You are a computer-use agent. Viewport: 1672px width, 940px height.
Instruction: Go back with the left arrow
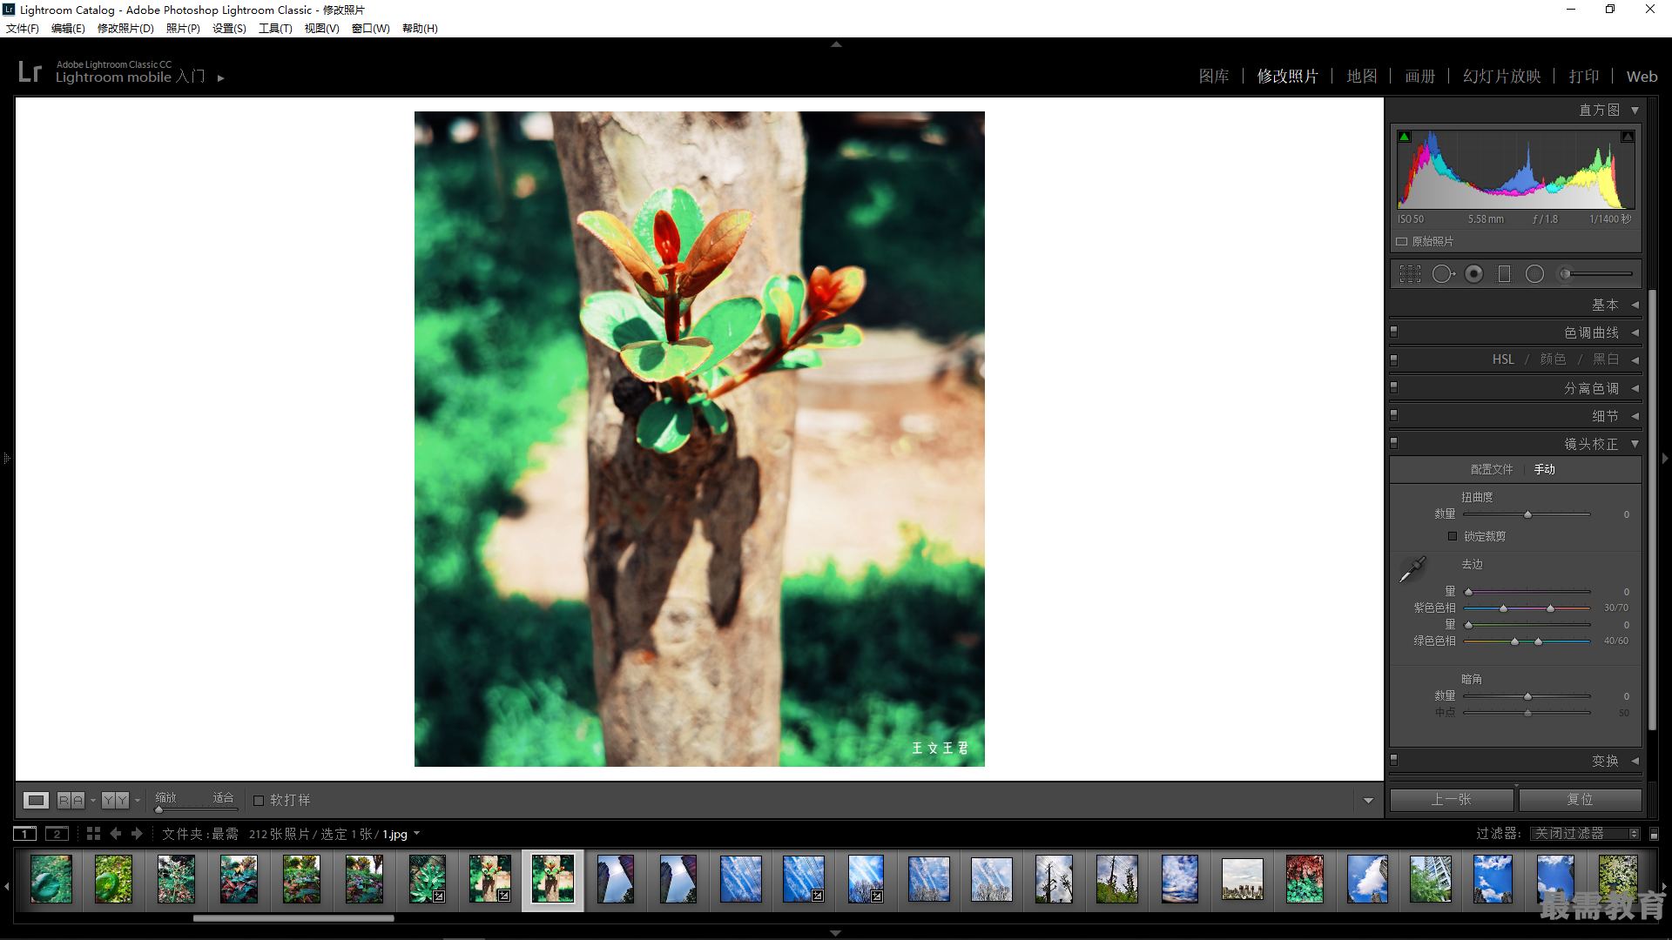tap(115, 834)
